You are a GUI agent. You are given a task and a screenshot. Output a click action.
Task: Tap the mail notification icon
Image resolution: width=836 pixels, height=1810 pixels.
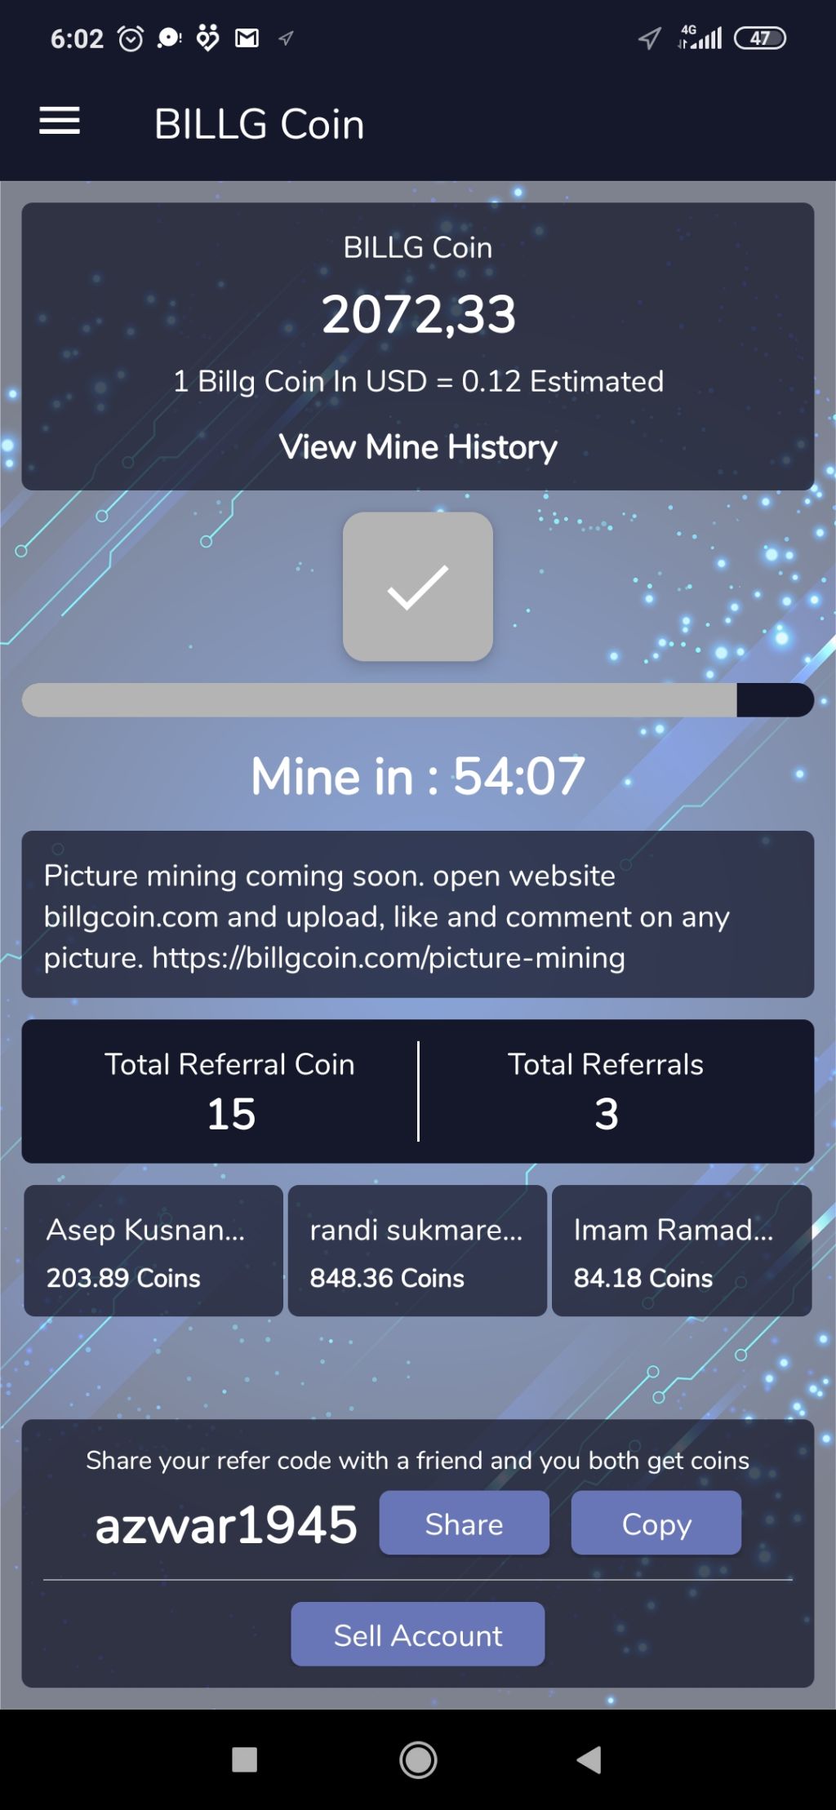coord(247,38)
